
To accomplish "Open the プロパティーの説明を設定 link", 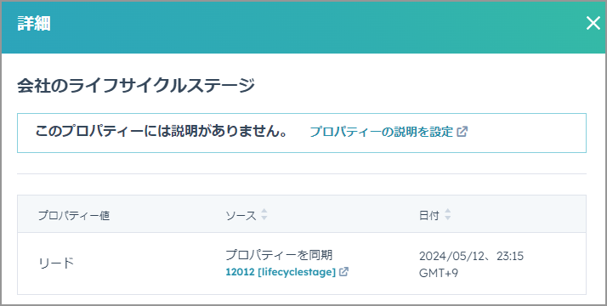I will pos(382,132).
